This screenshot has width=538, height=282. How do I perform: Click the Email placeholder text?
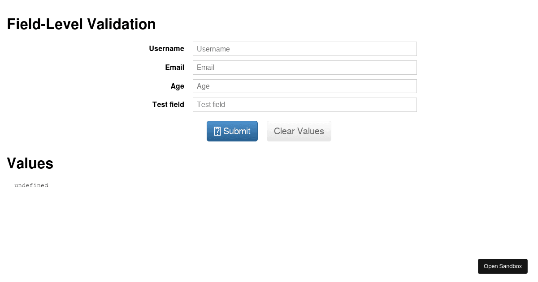coord(205,67)
